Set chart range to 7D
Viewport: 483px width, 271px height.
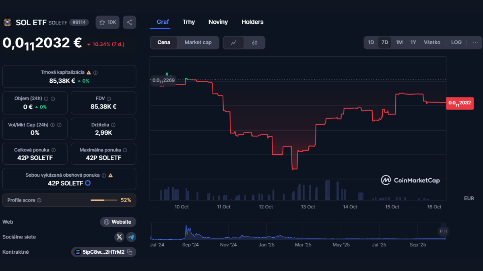pos(385,43)
